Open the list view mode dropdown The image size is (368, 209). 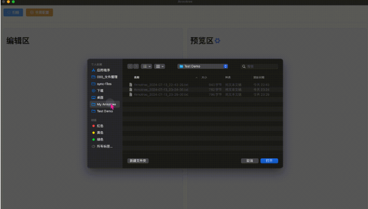146,66
